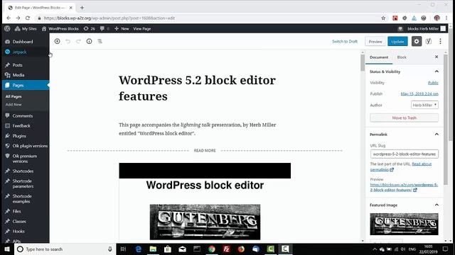
Task: Open Shortcode examples in the sidebar
Action: pyautogui.click(x=22, y=198)
